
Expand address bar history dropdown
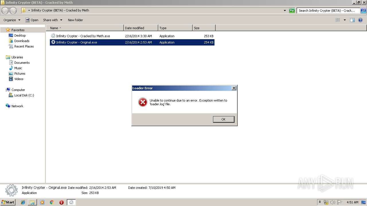click(x=285, y=11)
